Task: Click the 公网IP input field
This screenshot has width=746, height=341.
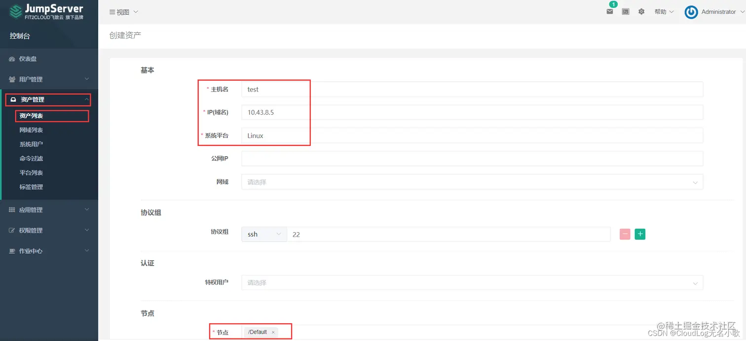Action: click(472, 159)
